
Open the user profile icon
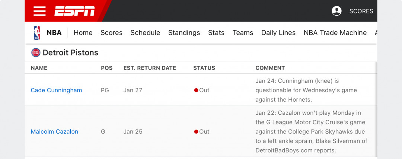336,11
